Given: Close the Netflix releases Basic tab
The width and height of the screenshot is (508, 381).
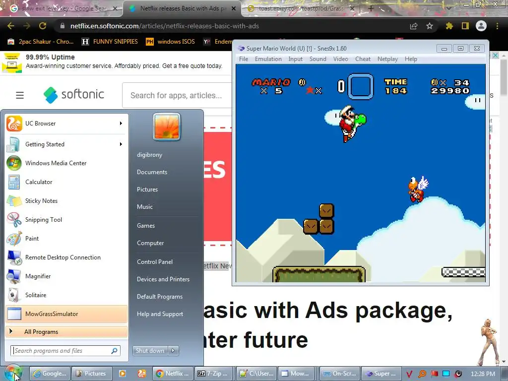Looking at the screenshot, I should pyautogui.click(x=234, y=9).
